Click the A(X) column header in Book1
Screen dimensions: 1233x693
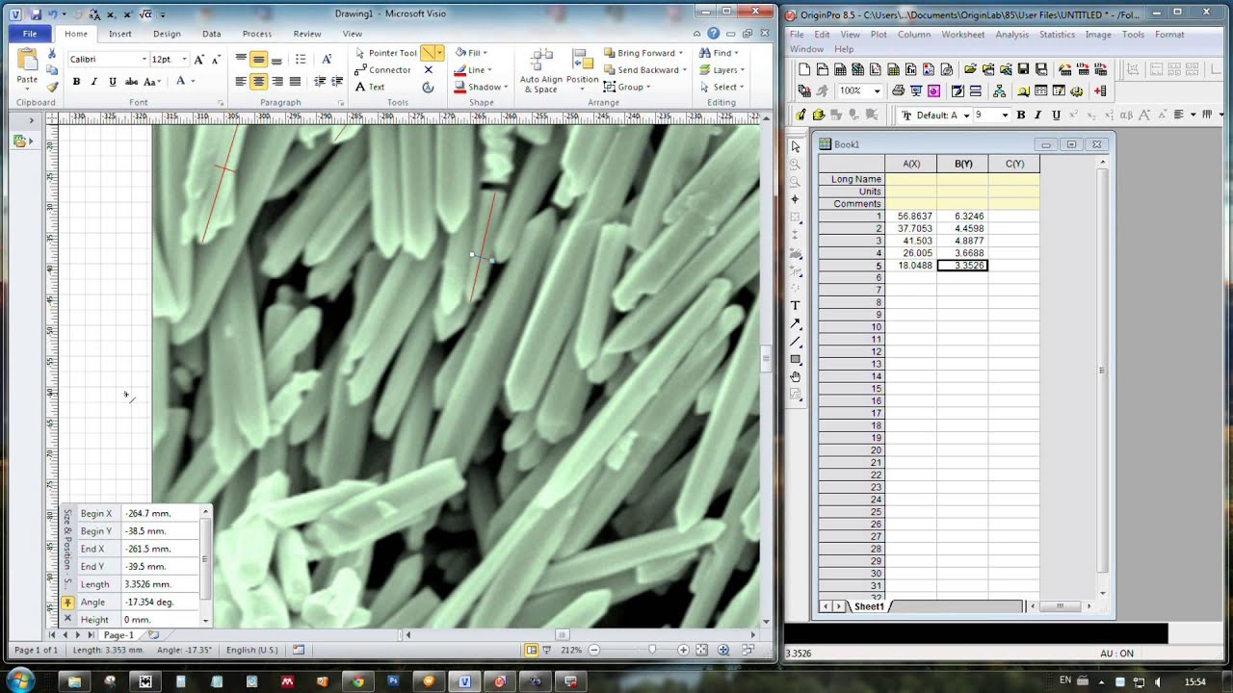pos(910,164)
